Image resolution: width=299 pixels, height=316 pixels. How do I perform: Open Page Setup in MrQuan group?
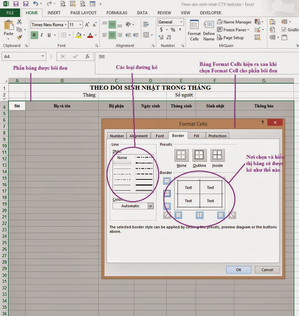pos(230,37)
